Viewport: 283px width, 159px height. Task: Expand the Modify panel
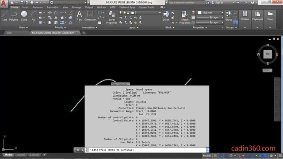[x=61, y=27]
